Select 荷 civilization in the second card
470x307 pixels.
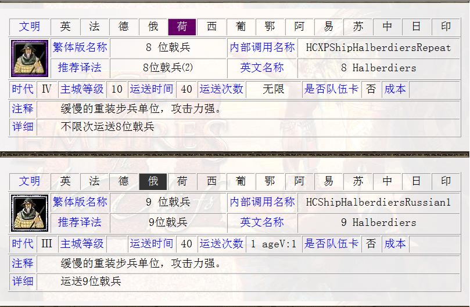(x=182, y=181)
